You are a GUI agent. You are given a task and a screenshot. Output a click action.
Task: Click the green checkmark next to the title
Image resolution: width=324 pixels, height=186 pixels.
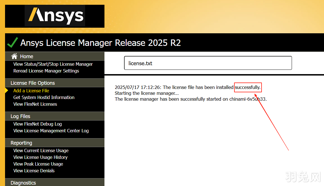click(12, 43)
